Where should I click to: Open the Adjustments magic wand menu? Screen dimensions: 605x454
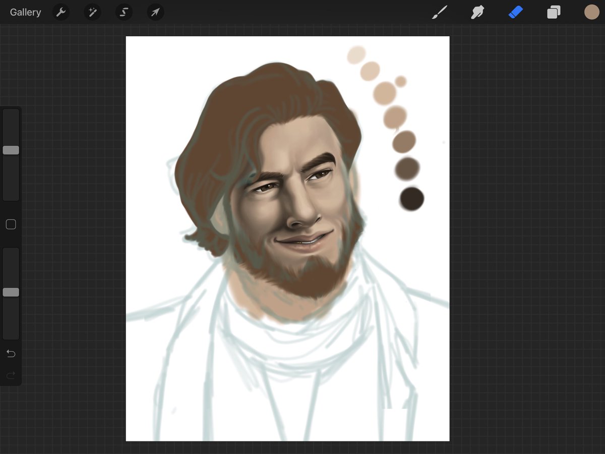[92, 12]
